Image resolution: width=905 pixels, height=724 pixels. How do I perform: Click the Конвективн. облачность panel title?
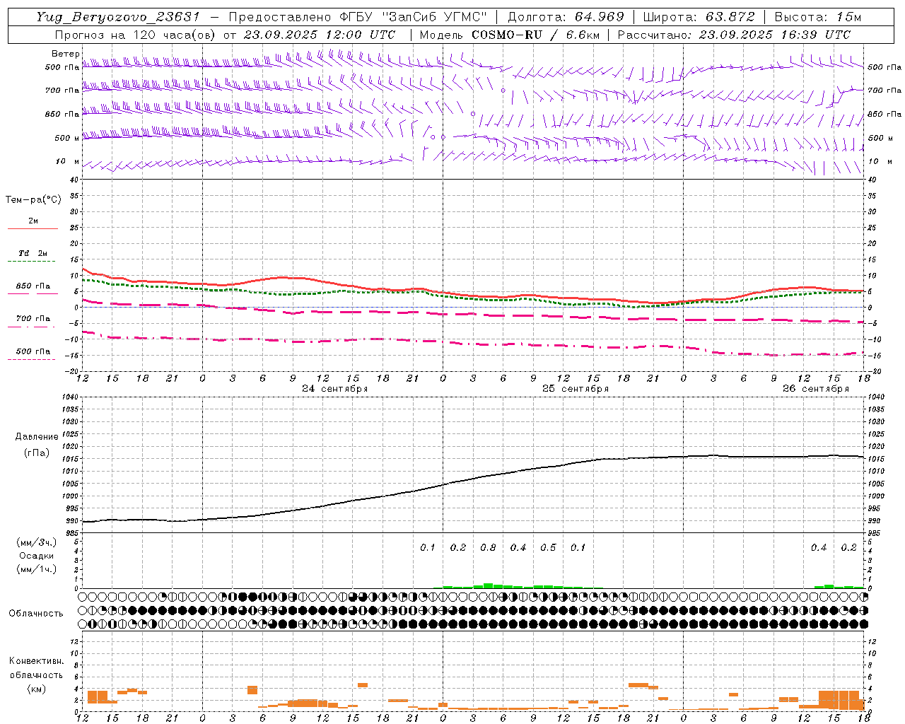(36, 668)
